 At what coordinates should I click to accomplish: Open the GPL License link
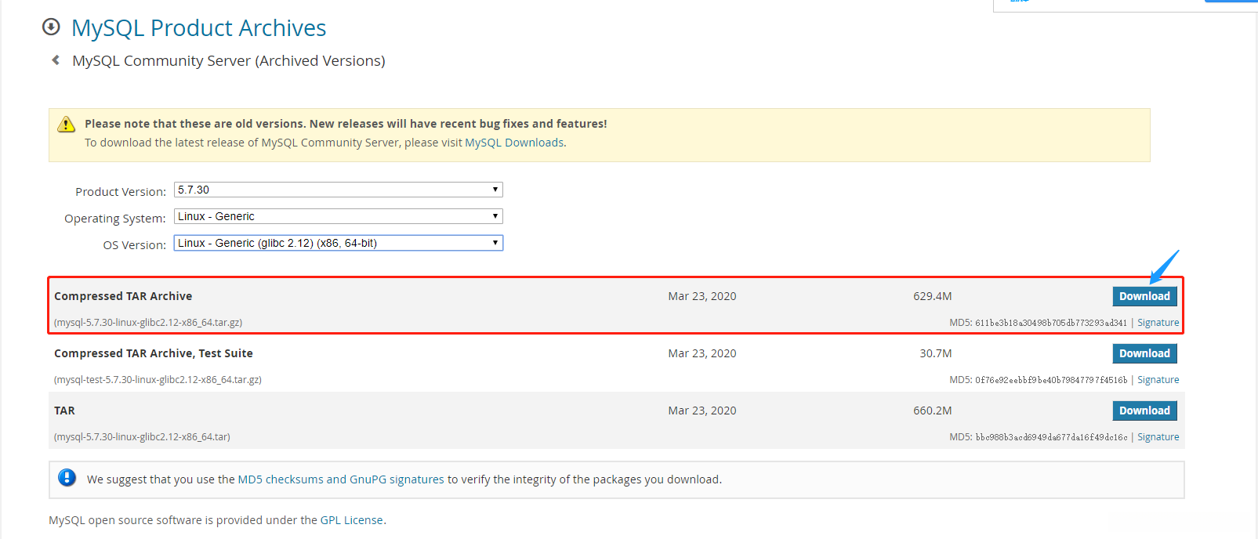351,520
